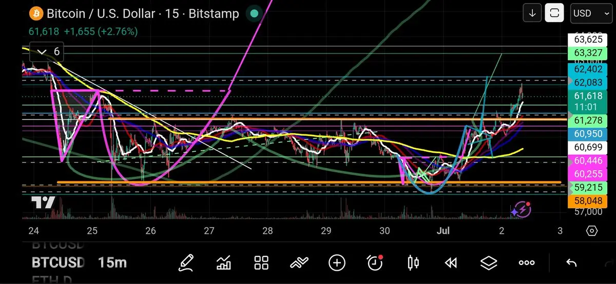
Task: Tap the compare symbols lines icon
Action: click(x=299, y=263)
